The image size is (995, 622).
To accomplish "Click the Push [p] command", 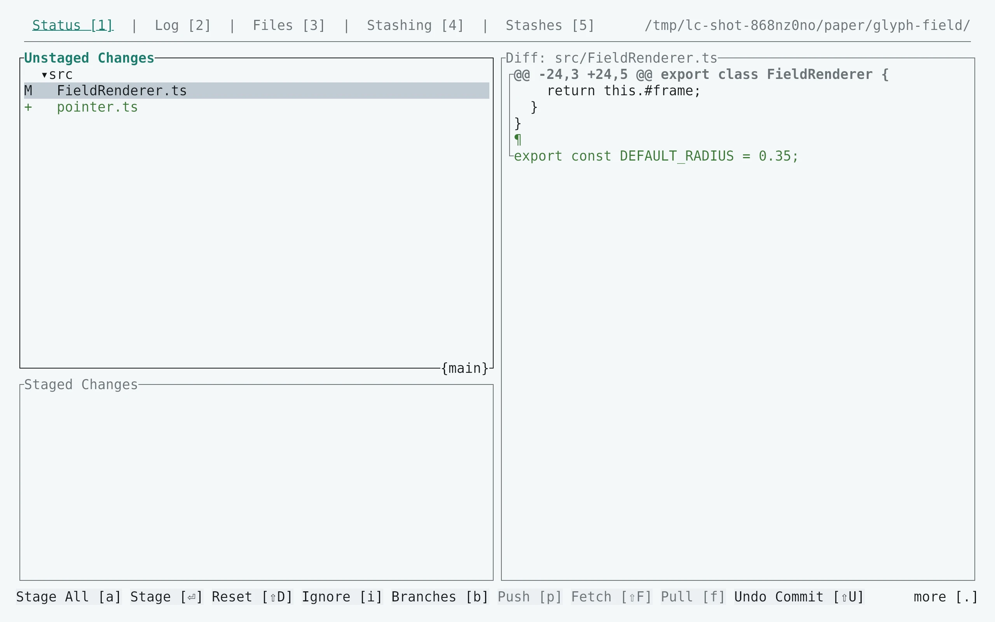I will pyautogui.click(x=530, y=596).
